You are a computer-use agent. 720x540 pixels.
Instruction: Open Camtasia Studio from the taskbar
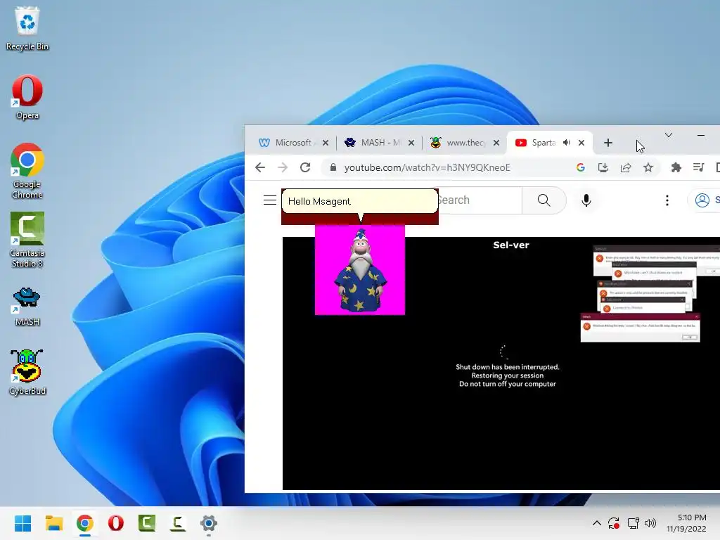[x=147, y=523]
